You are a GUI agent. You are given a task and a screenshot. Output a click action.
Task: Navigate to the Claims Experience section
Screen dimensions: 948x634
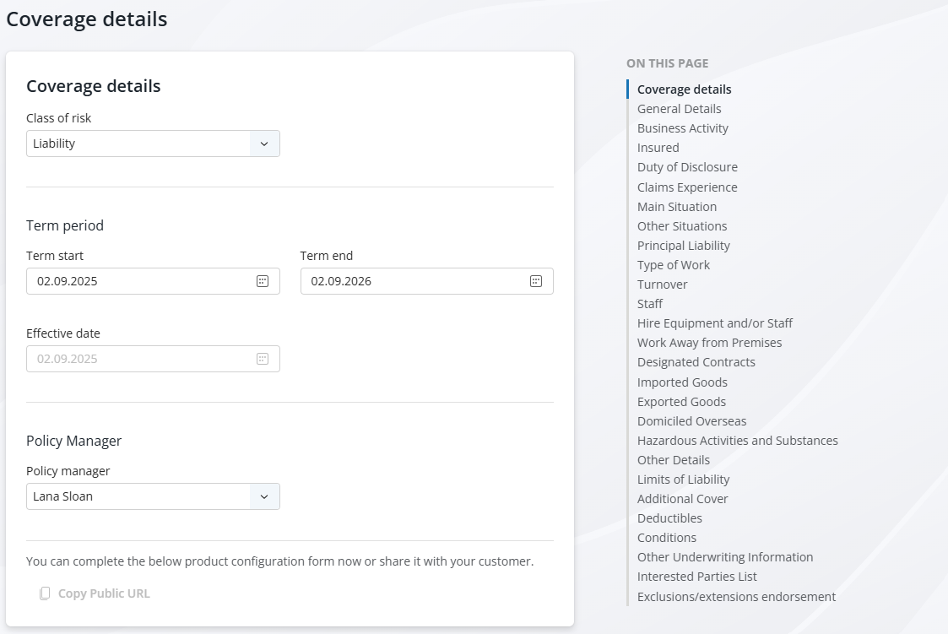(x=687, y=187)
